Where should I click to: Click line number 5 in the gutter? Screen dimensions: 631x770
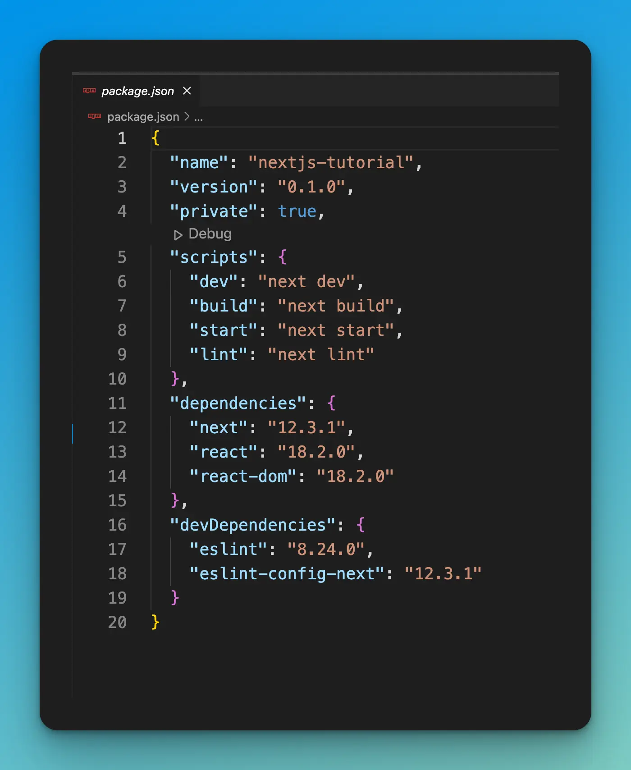[122, 257]
